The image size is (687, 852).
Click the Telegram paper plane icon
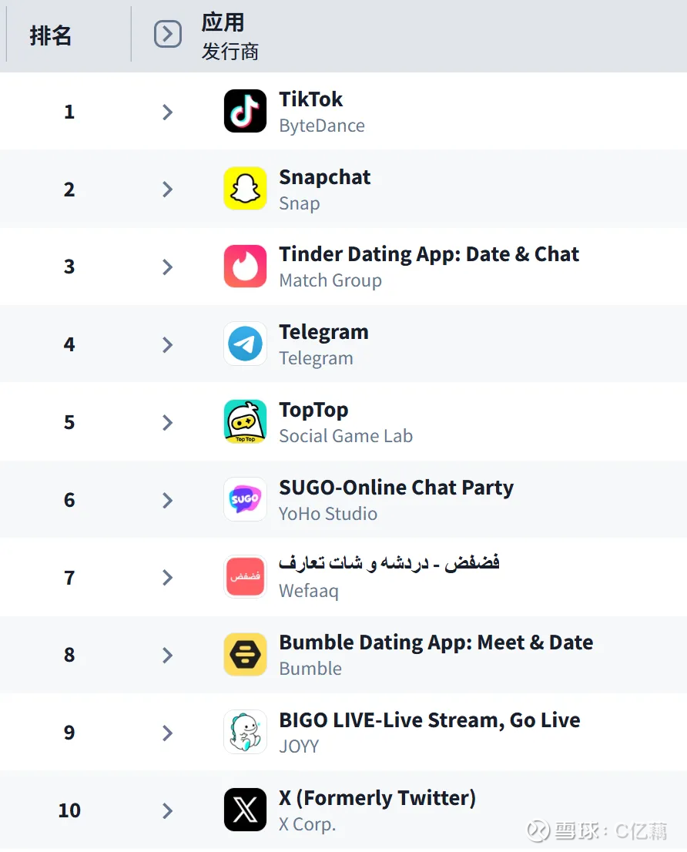click(245, 344)
